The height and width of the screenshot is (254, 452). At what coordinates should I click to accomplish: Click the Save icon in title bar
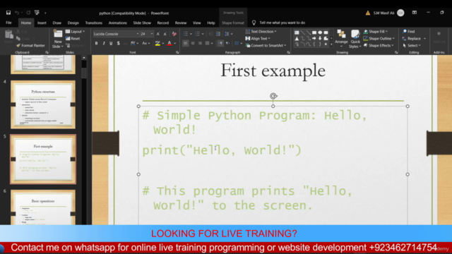click(8, 13)
